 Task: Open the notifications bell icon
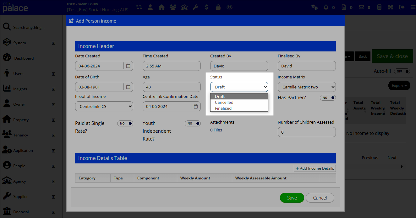[326, 7]
